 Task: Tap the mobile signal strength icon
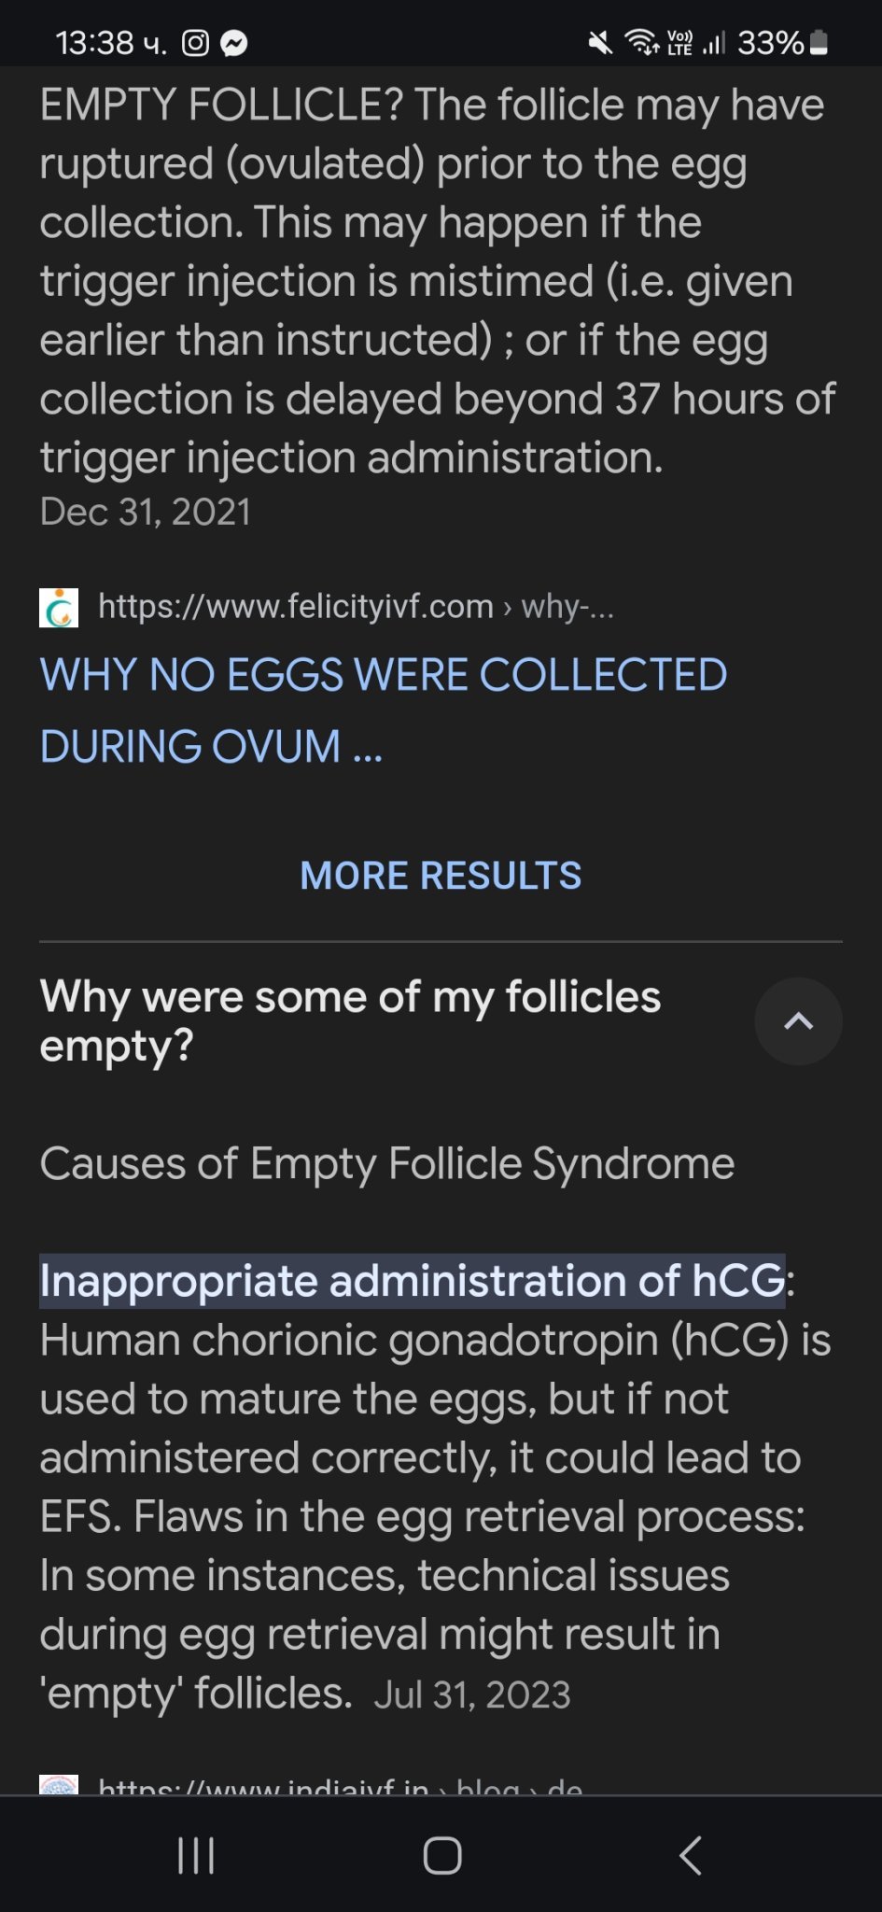714,43
